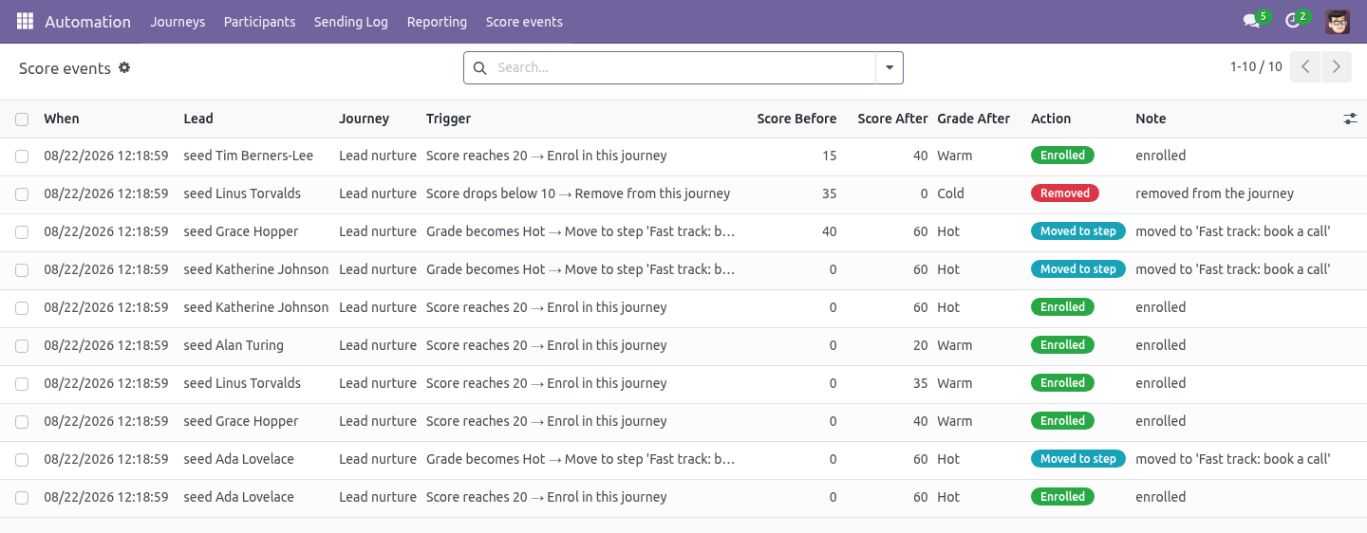The height and width of the screenshot is (533, 1367).
Task: Go to next page arrow
Action: (x=1336, y=67)
